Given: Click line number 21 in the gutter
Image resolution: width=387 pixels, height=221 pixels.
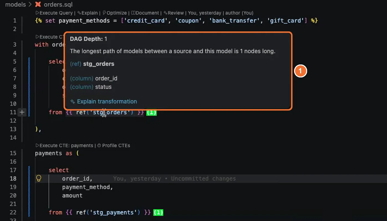Looking at the screenshot, I should coord(13,204).
